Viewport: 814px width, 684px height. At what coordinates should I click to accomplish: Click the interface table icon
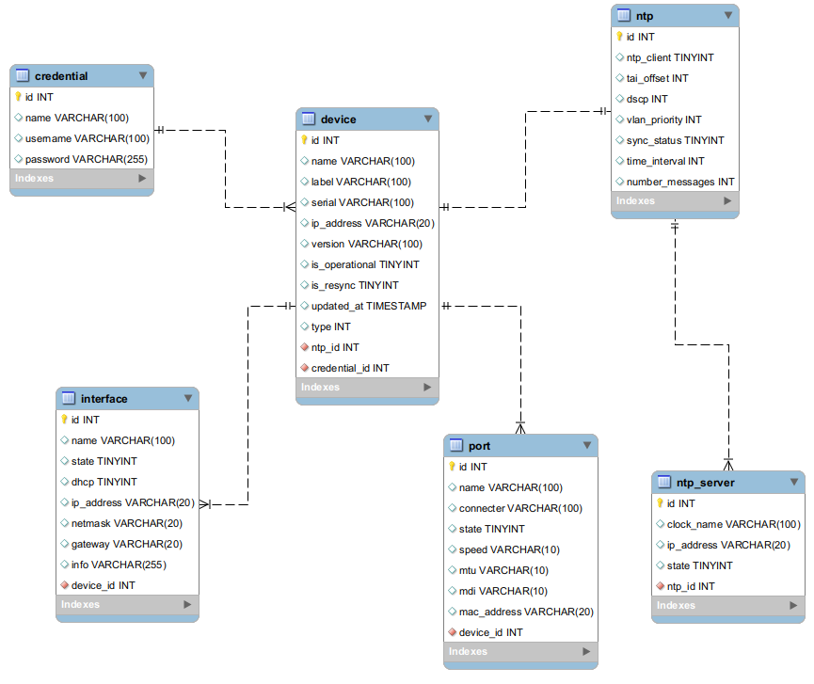(x=69, y=398)
